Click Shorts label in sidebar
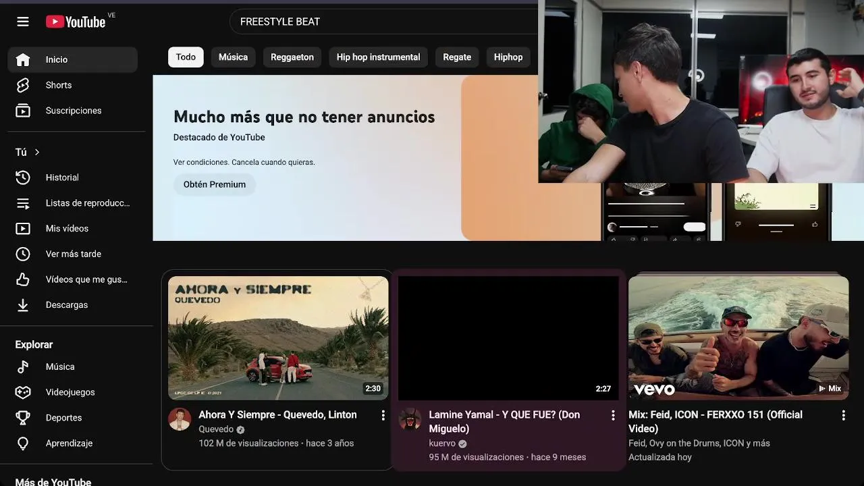The image size is (864, 486). point(59,85)
